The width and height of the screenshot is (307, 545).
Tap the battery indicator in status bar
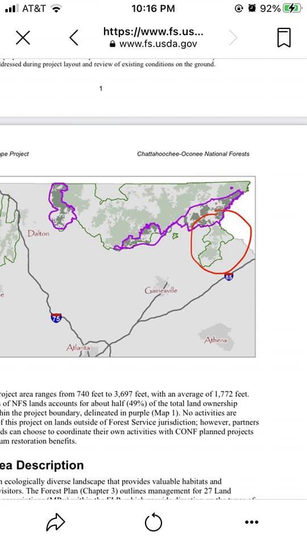click(292, 9)
